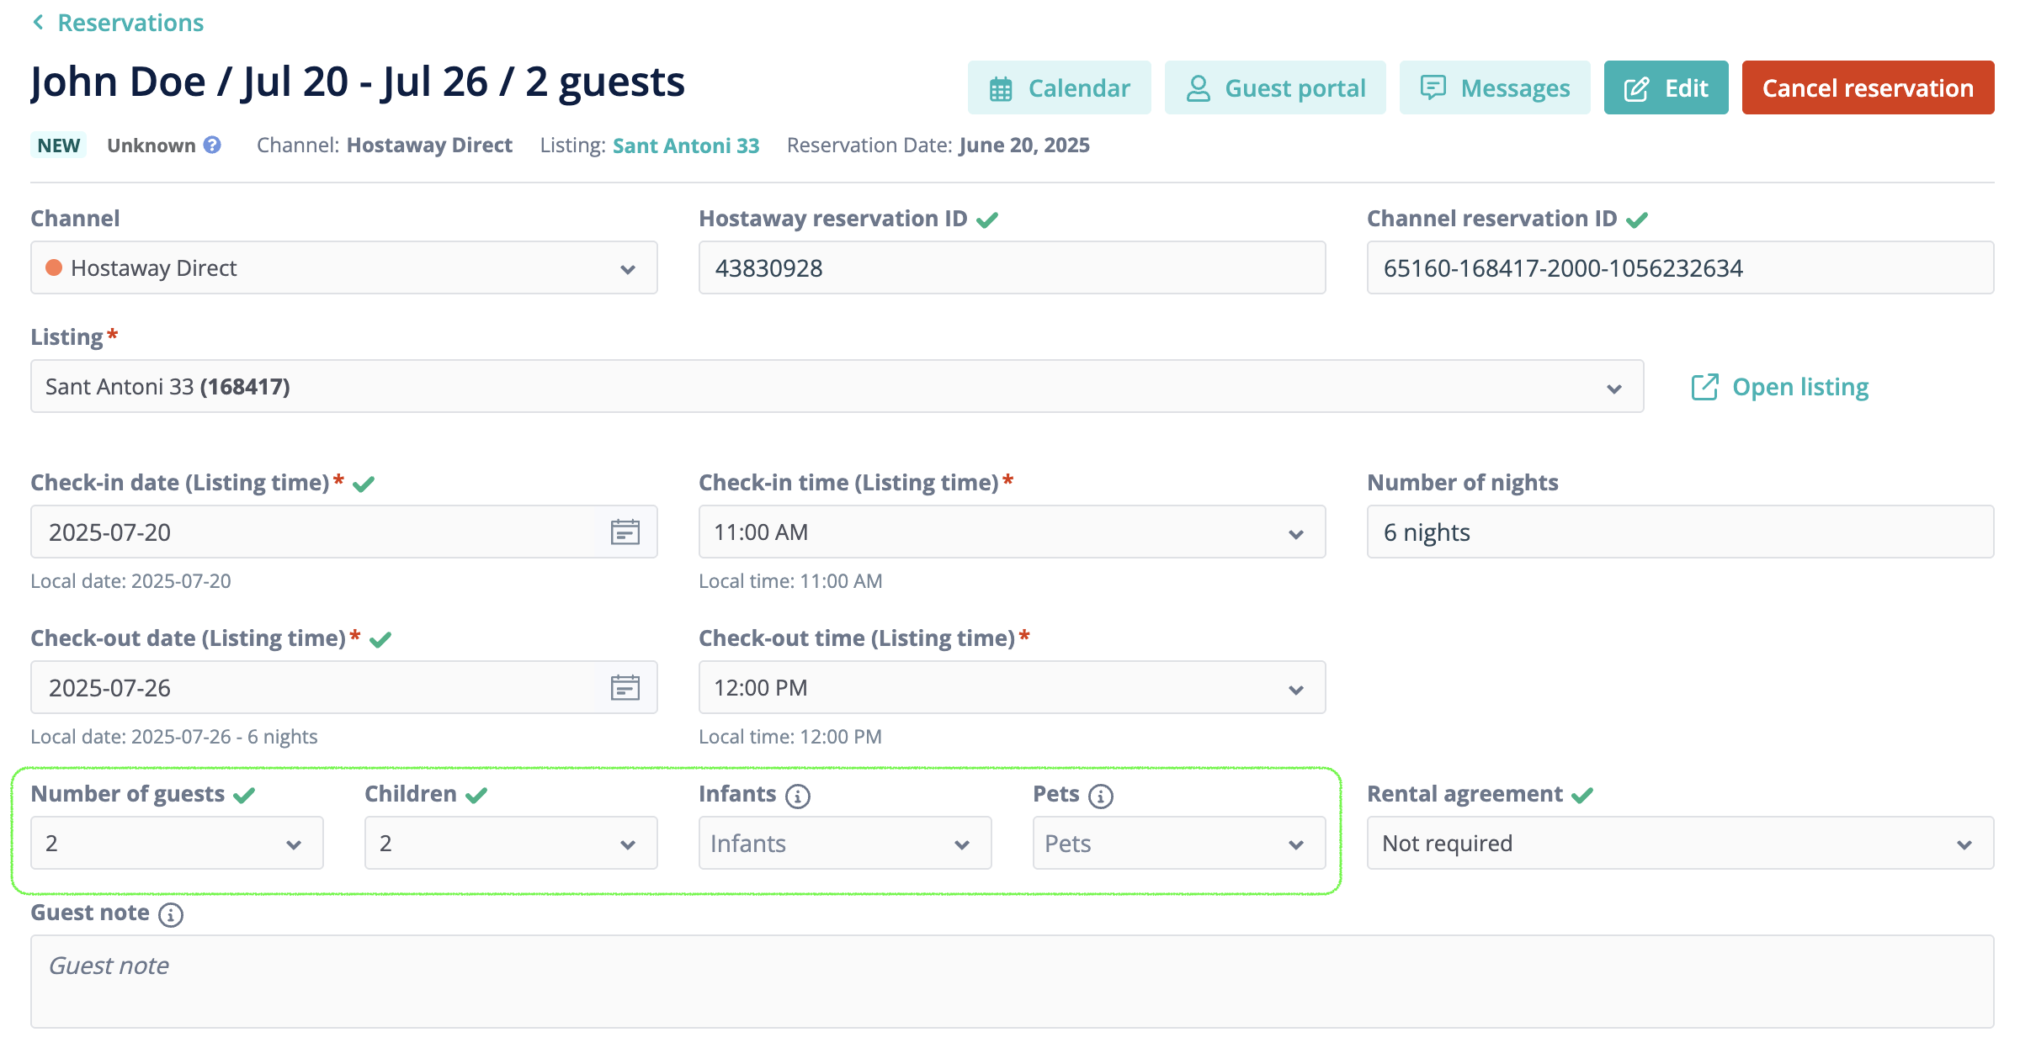Expand the Channel dropdown showing Hostaway Direct
The height and width of the screenshot is (1048, 2020).
[344, 267]
